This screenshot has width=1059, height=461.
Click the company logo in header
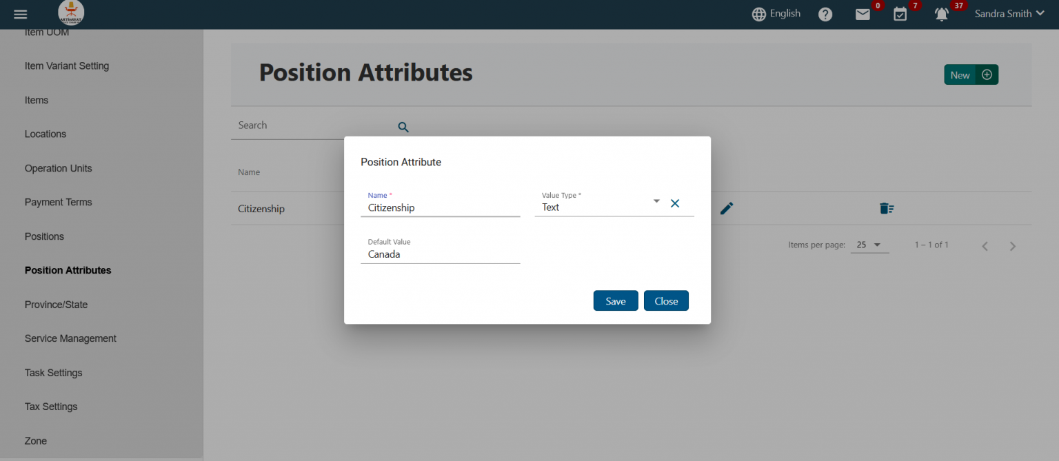71,14
